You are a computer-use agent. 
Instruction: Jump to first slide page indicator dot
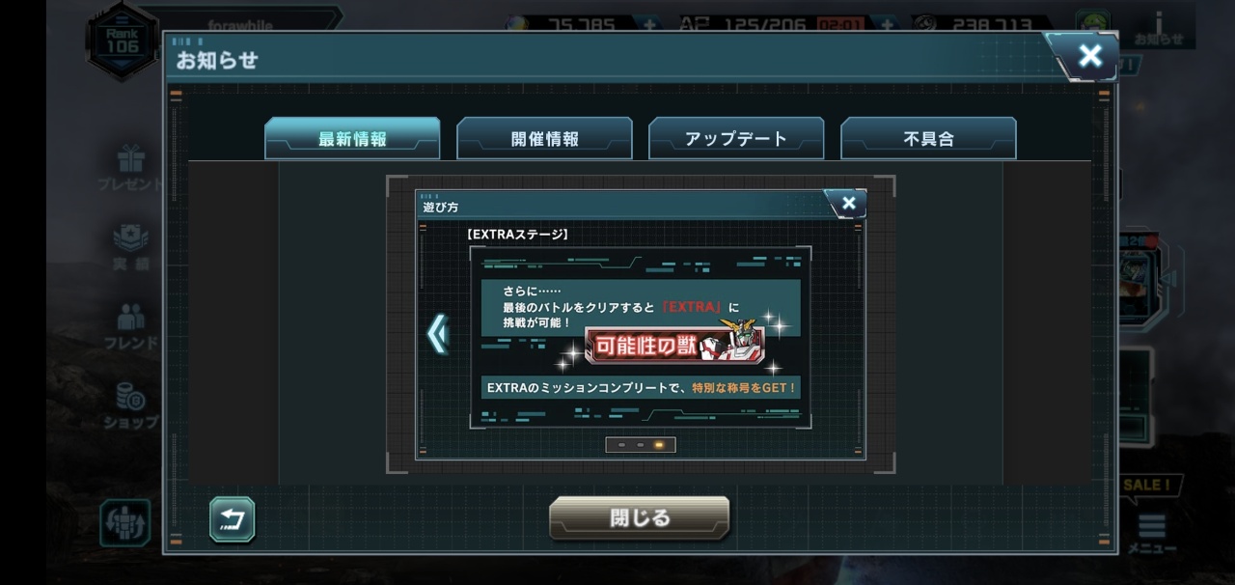[621, 445]
